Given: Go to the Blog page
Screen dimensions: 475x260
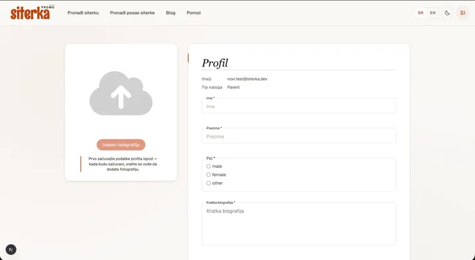Looking at the screenshot, I should click(x=171, y=13).
